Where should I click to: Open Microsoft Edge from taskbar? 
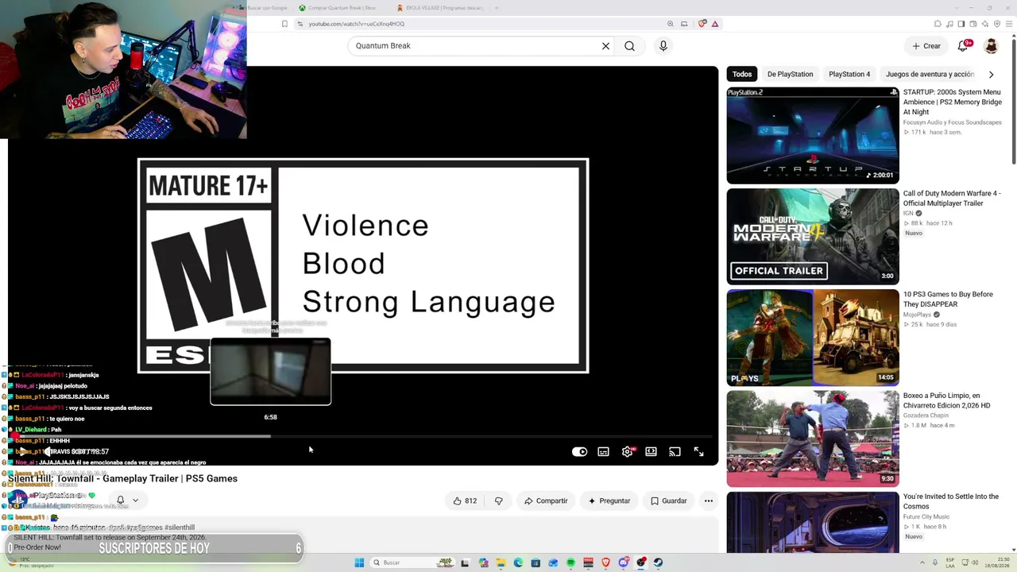518,562
